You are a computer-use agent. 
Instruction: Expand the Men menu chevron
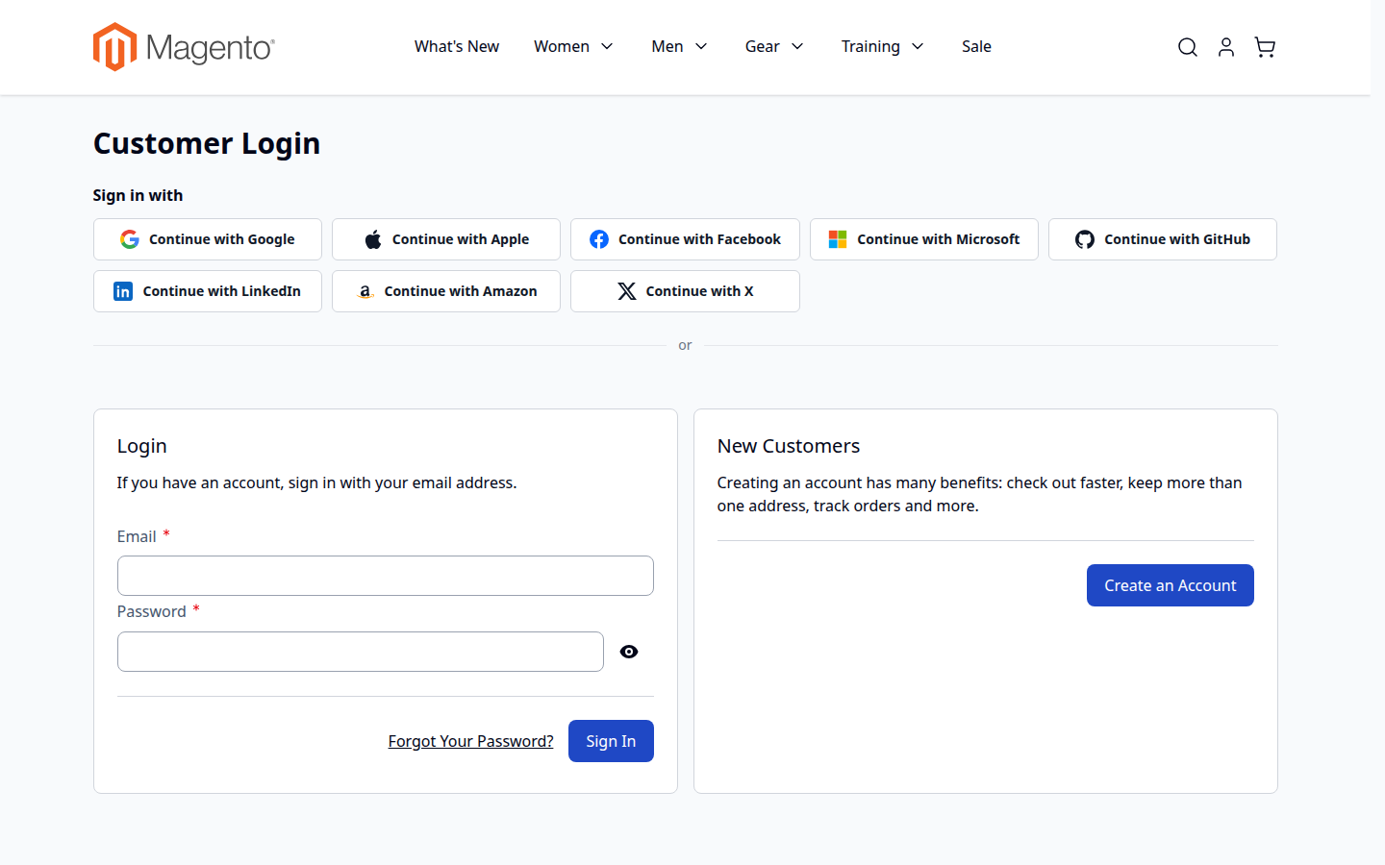coord(701,46)
